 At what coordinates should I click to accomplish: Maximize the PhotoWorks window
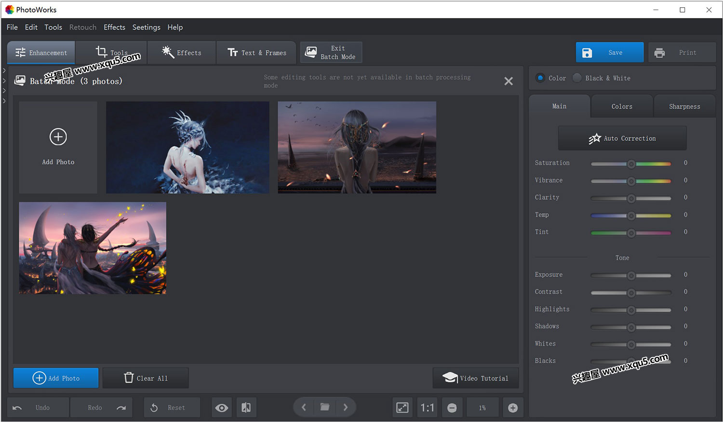tap(683, 10)
